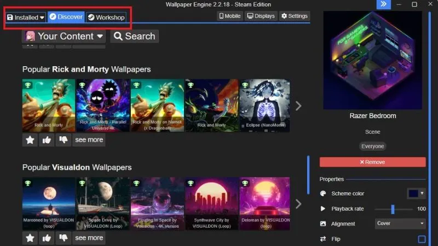Click the star favorite icon under Visualdon row

click(30, 238)
